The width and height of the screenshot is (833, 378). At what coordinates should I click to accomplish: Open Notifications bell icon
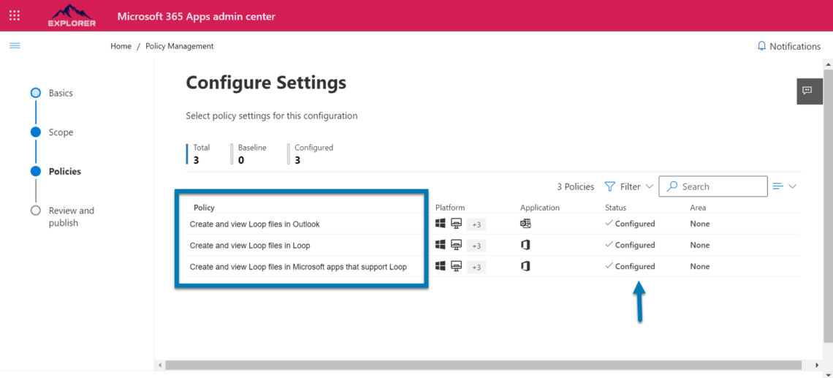[762, 46]
